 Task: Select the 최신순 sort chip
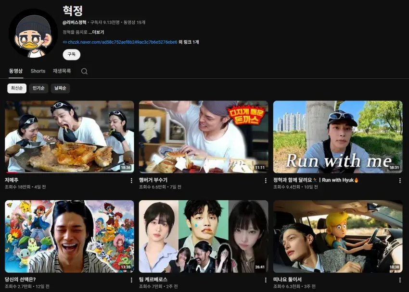[x=17, y=88]
